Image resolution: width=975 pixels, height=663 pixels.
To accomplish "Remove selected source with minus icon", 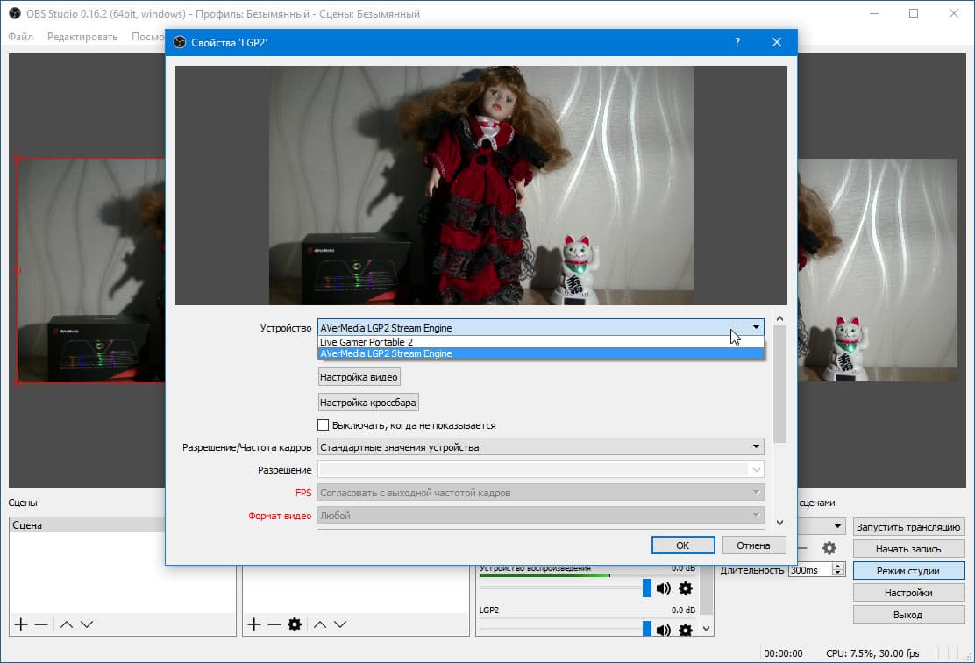I will [274, 624].
